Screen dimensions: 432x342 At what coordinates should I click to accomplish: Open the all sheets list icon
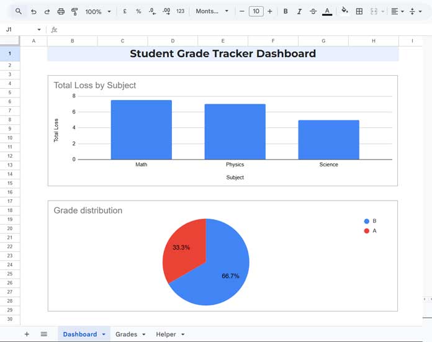[x=44, y=335]
